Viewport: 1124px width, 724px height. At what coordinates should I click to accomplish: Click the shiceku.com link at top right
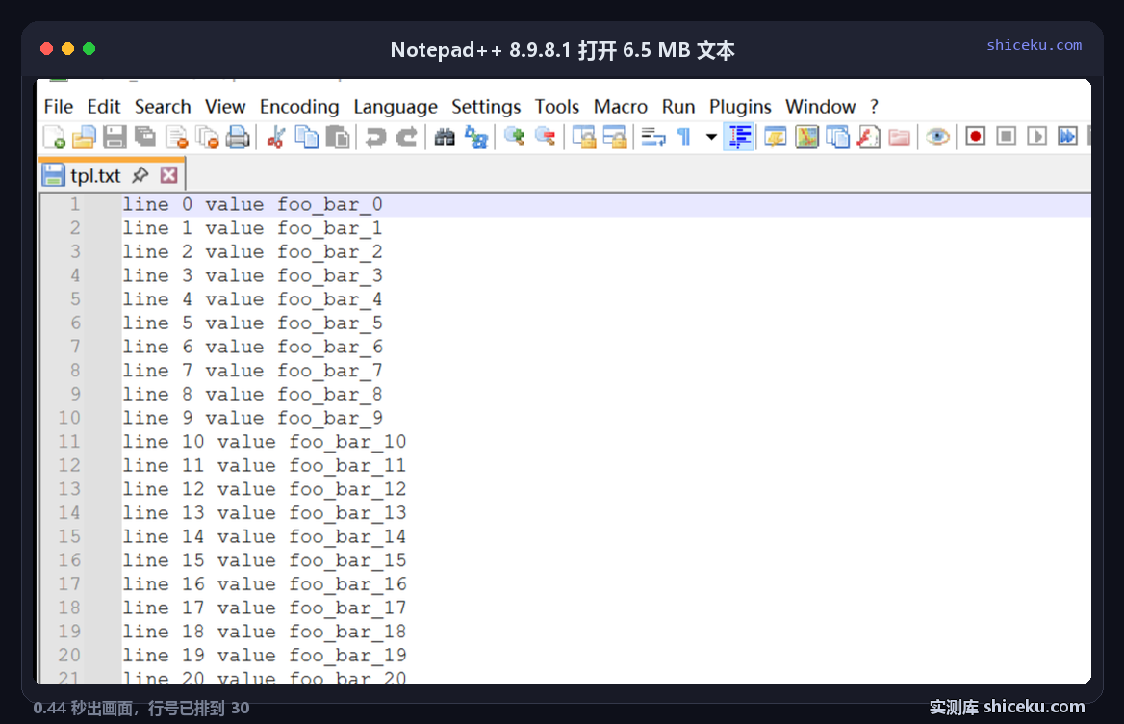[x=1034, y=45]
